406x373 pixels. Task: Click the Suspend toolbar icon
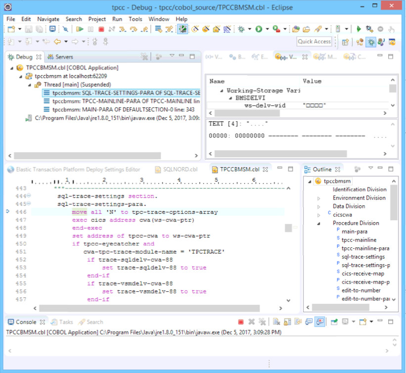coord(90,29)
